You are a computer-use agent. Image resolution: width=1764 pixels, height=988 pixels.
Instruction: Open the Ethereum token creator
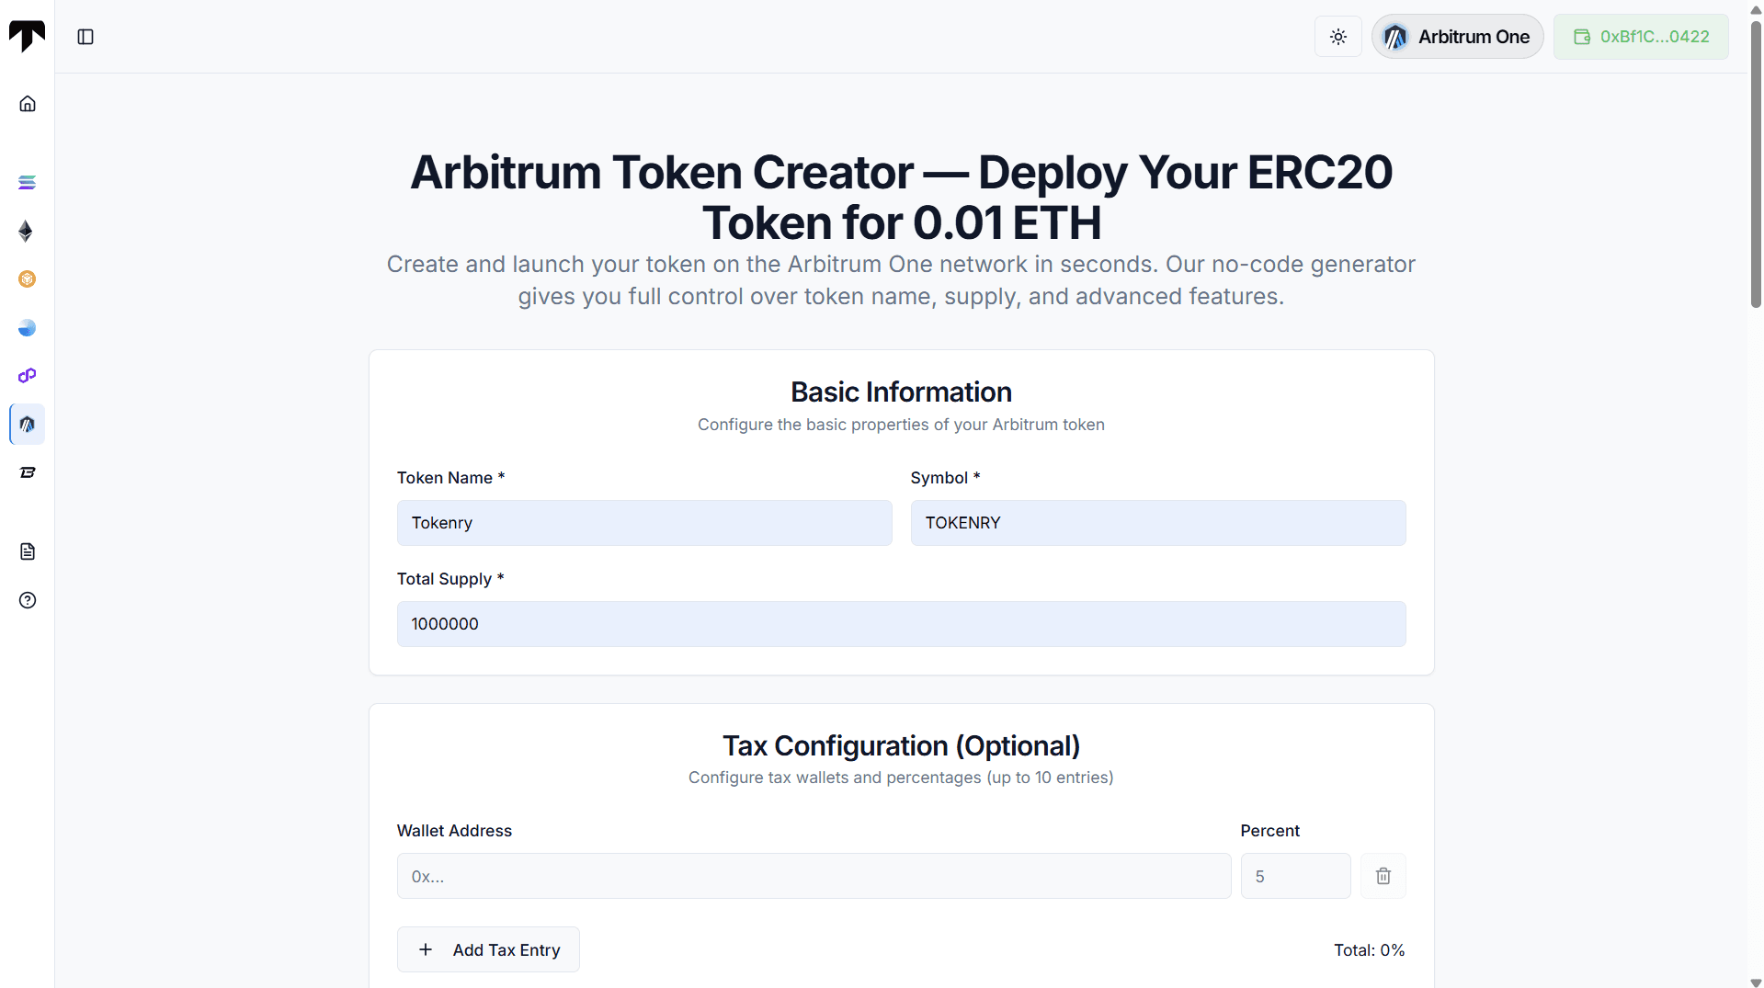tap(27, 231)
